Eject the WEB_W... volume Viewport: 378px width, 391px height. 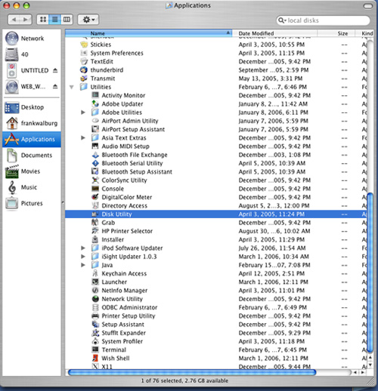[55, 87]
